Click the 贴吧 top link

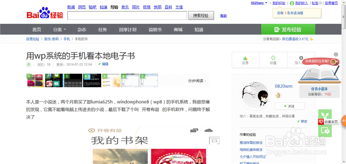coord(93,7)
